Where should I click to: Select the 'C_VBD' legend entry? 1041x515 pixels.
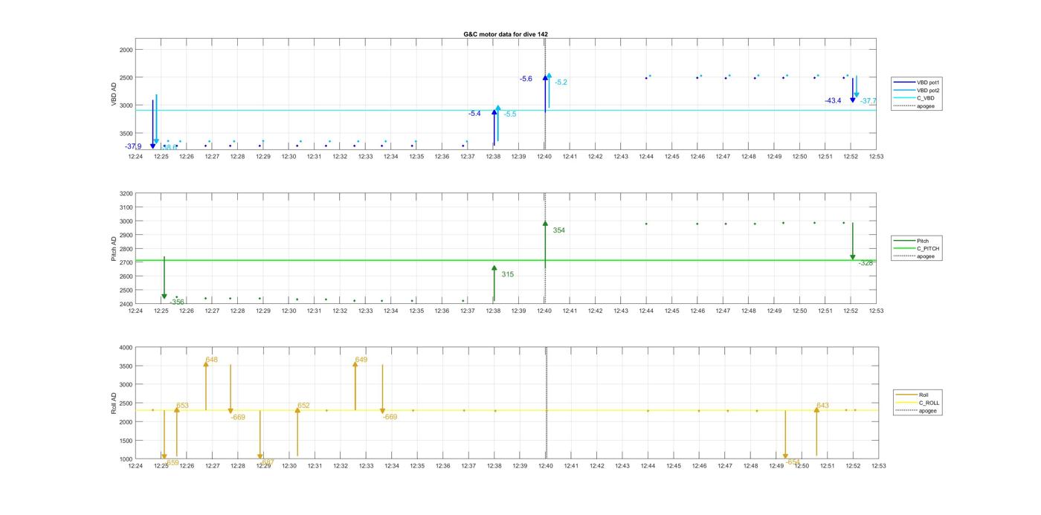pos(915,98)
